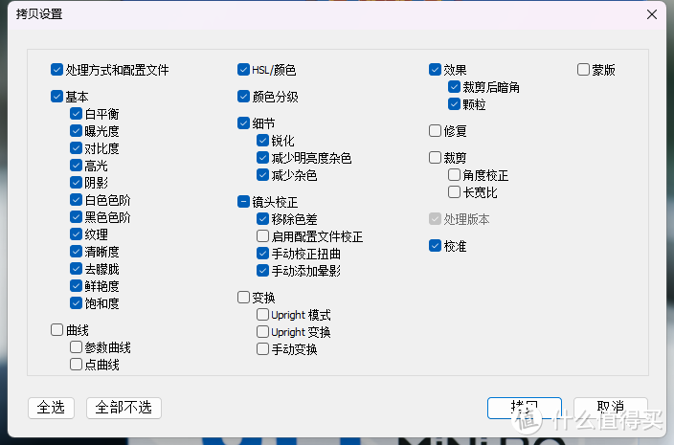Enable the 变换 group checkbox

click(x=243, y=298)
